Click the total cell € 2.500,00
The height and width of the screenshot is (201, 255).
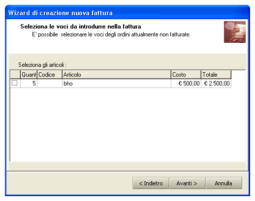(x=216, y=84)
